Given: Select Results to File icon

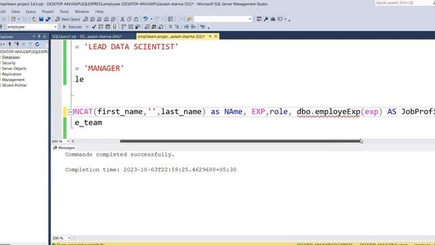Looking at the screenshot, I should pyautogui.click(x=160, y=27).
